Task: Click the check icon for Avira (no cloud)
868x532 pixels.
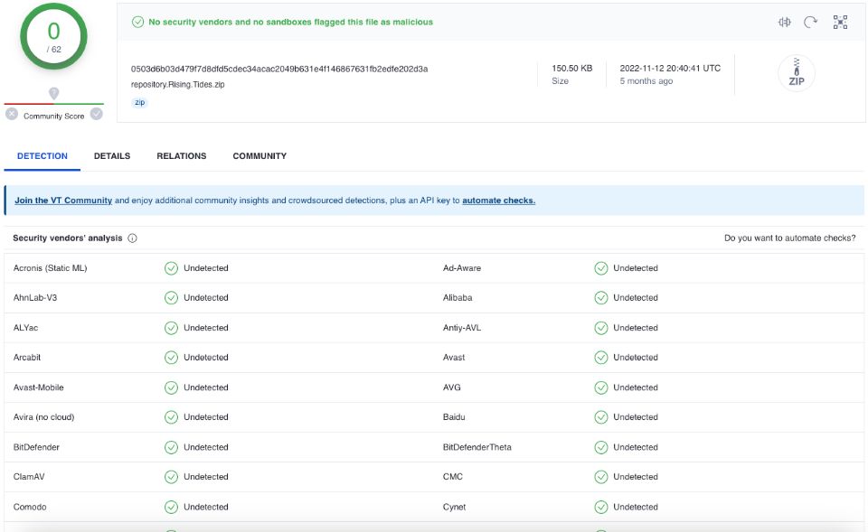Action: click(171, 417)
